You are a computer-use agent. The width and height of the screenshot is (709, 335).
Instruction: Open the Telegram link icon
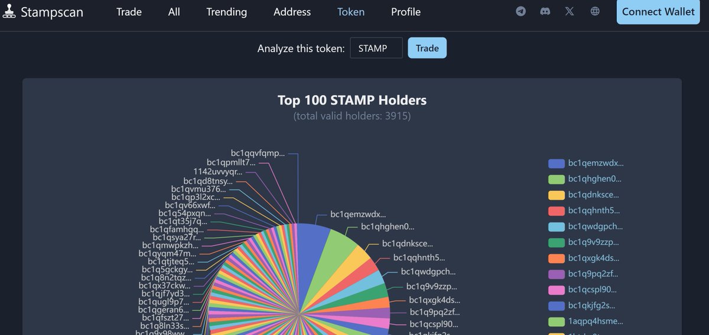pyautogui.click(x=521, y=11)
